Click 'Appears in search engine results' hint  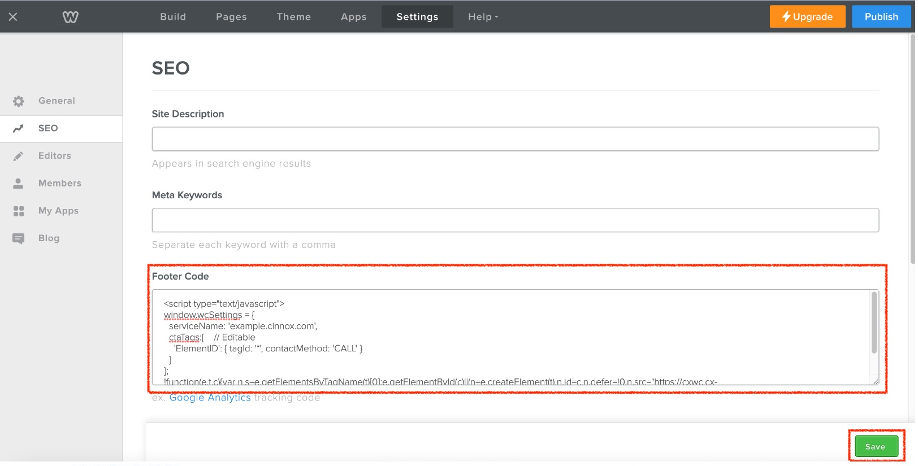[231, 164]
